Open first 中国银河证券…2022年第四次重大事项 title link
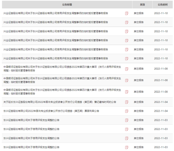Image resolution: width=174 pixels, height=151 pixels. click(x=62, y=69)
